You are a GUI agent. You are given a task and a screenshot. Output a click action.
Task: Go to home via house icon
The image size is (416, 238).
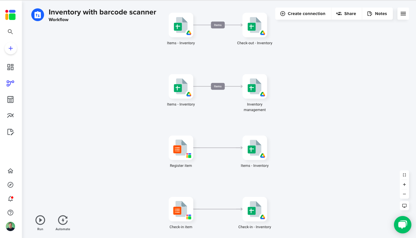pyautogui.click(x=10, y=171)
